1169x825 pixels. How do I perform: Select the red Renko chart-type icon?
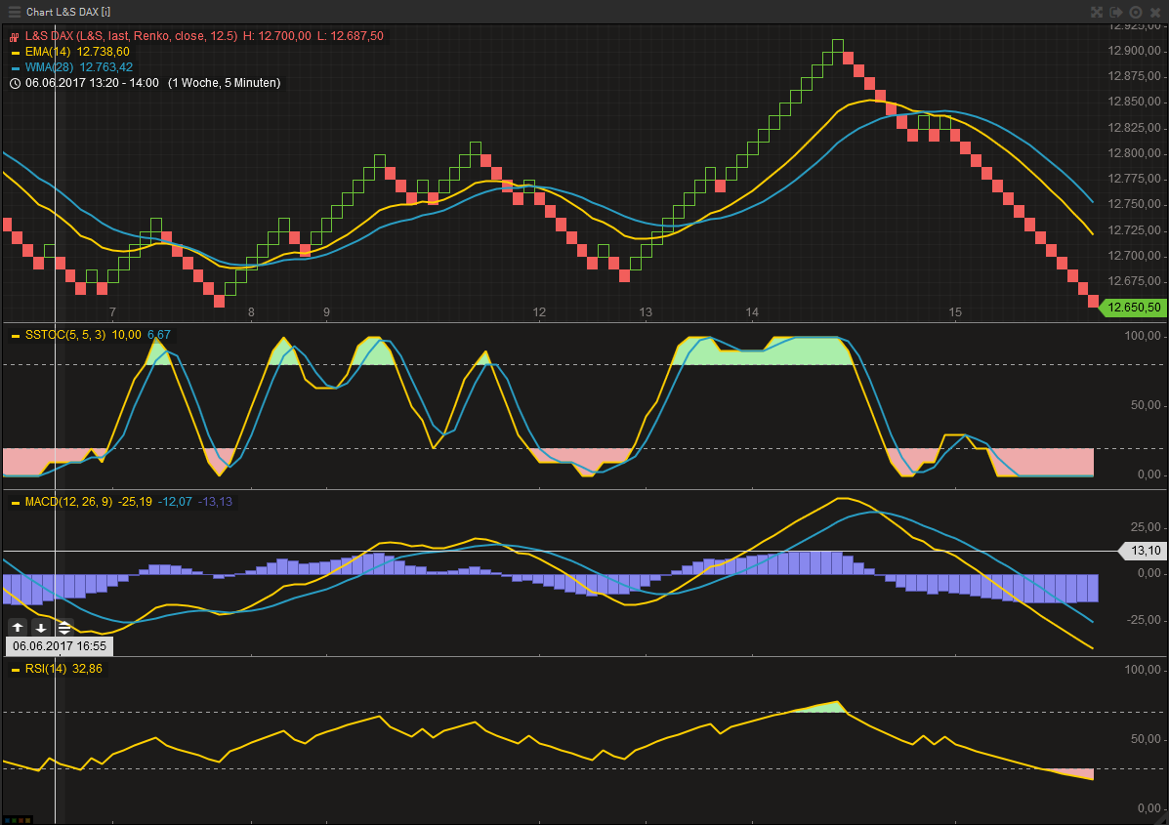click(14, 37)
